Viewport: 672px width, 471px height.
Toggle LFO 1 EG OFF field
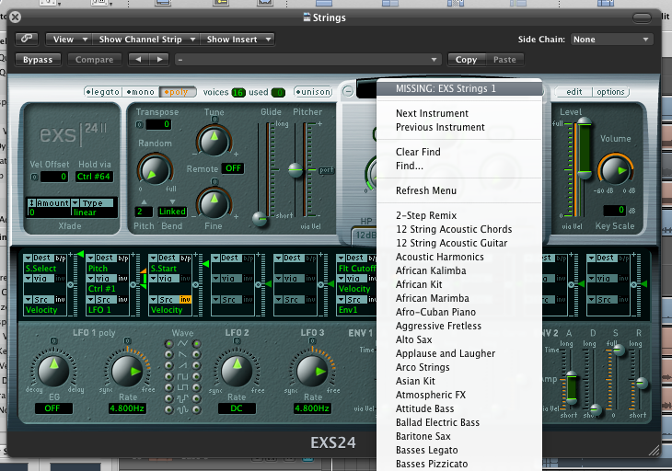tap(52, 408)
